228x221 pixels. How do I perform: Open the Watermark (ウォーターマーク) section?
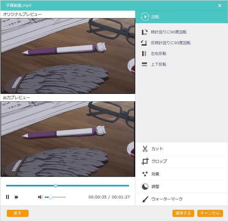pos(145,199)
